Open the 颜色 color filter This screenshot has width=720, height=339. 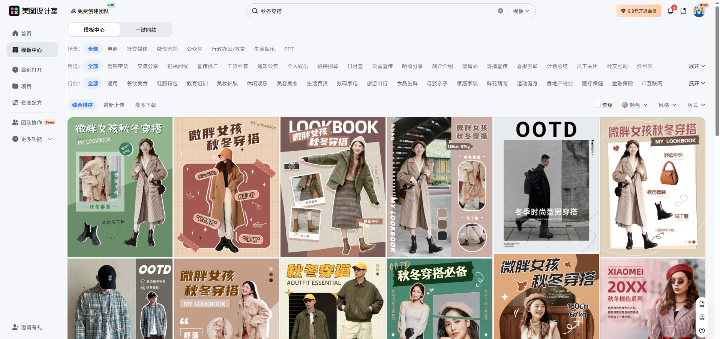(634, 105)
